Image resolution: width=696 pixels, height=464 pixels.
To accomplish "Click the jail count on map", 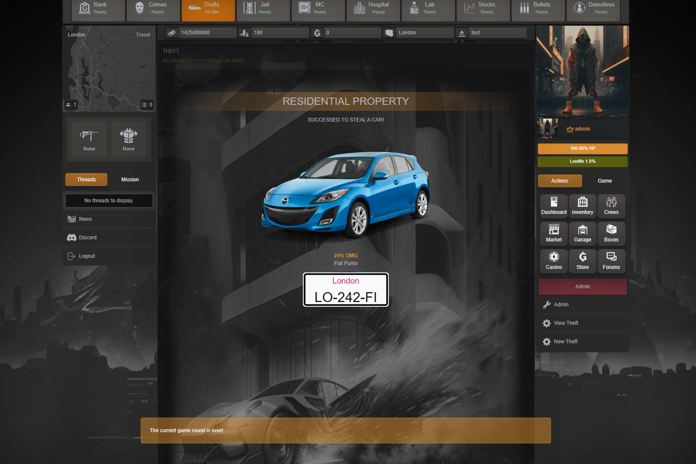I will coord(147,105).
